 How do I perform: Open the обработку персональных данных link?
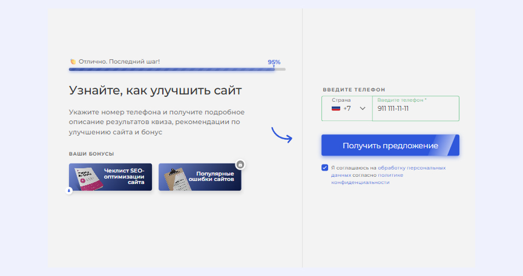coord(412,168)
